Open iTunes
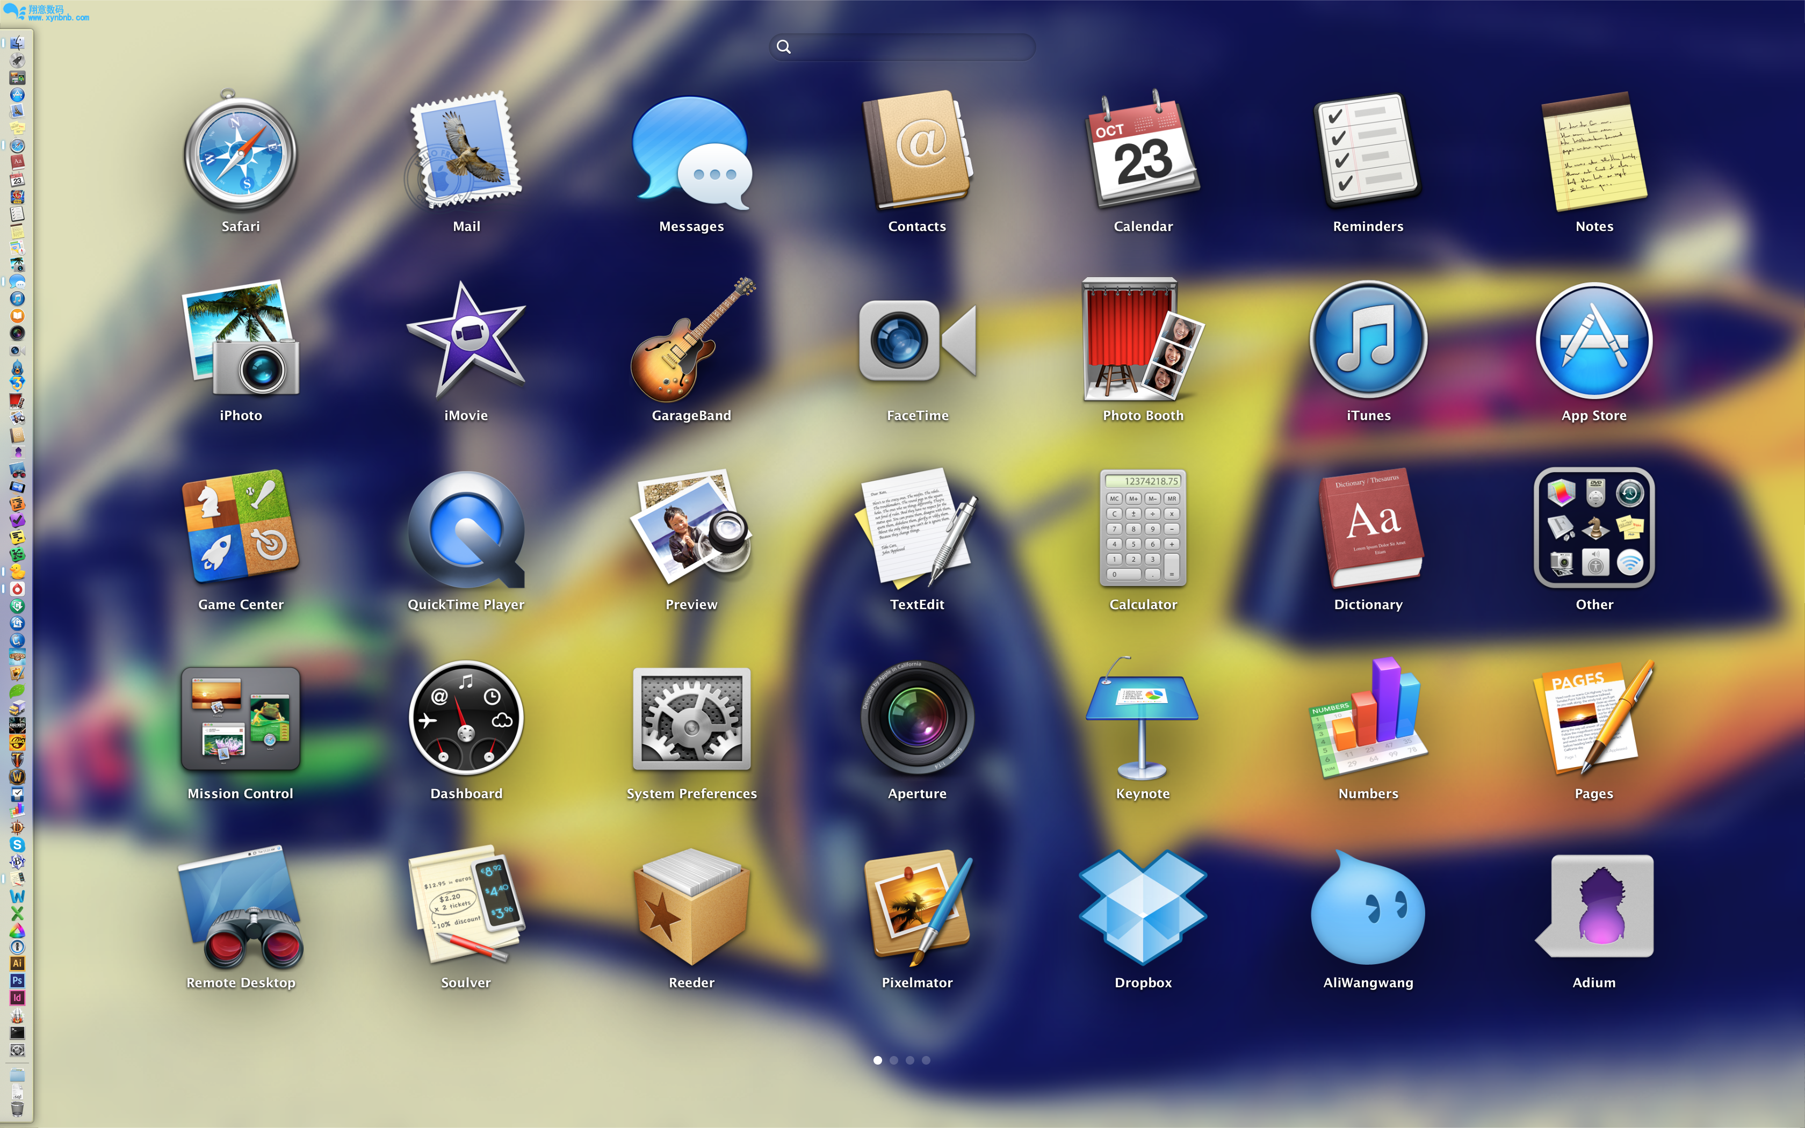 click(1368, 339)
